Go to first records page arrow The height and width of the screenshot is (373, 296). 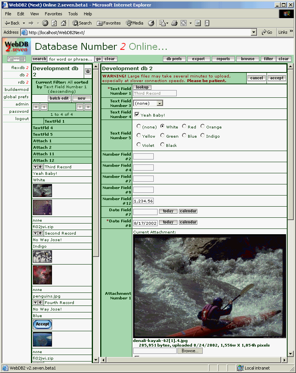pyautogui.click(x=36, y=107)
